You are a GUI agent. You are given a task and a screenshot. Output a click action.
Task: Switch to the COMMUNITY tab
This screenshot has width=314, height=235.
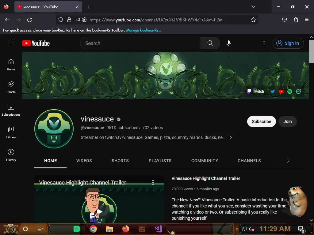(x=205, y=161)
